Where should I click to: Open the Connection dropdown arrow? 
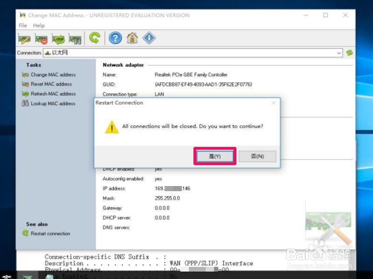point(339,53)
